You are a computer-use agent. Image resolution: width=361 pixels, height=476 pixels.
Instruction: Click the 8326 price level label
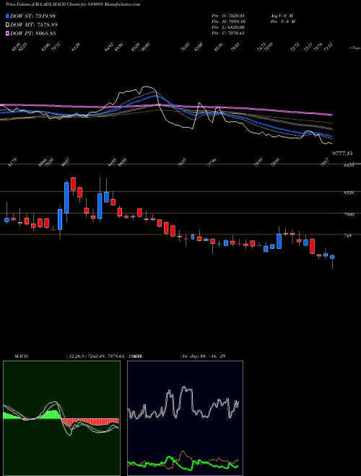[x=348, y=193]
